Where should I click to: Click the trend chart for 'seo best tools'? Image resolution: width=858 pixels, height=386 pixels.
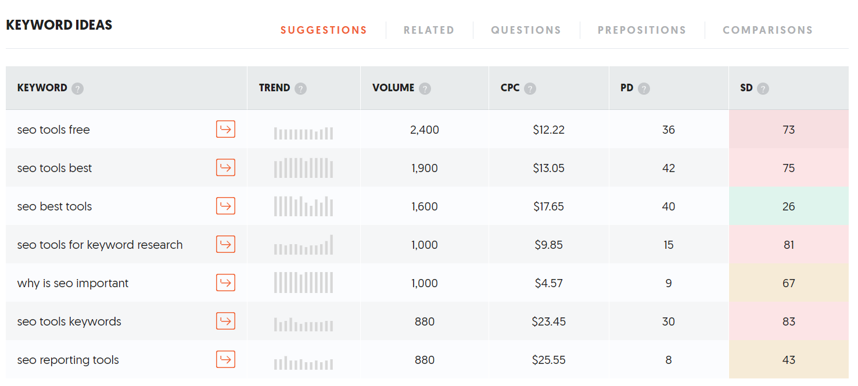(303, 206)
